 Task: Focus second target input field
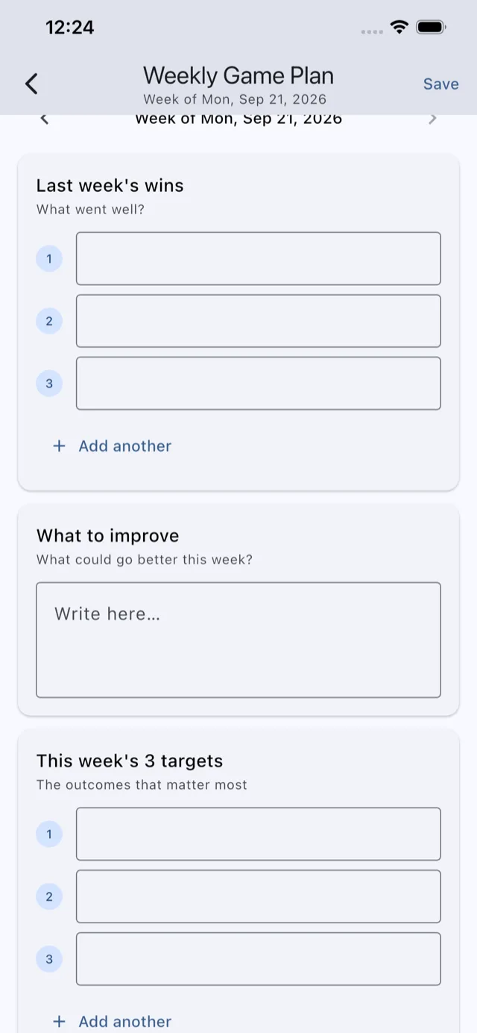(x=259, y=896)
